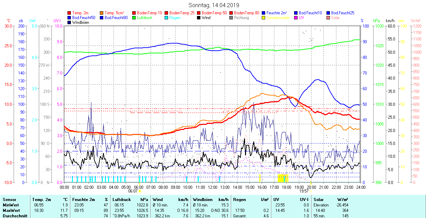This screenshot has width=426, height=218.
Task: Click the 24:00 tick on the time axis
Action: click(361, 187)
